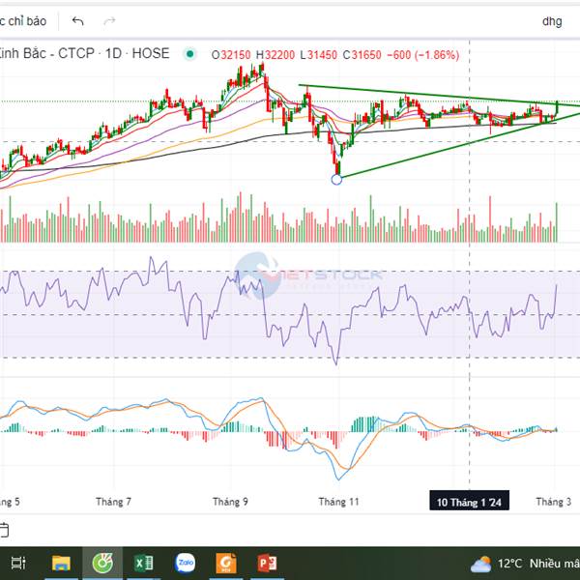
Task: Click the change value −600 (−1.86%)
Action: (423, 55)
